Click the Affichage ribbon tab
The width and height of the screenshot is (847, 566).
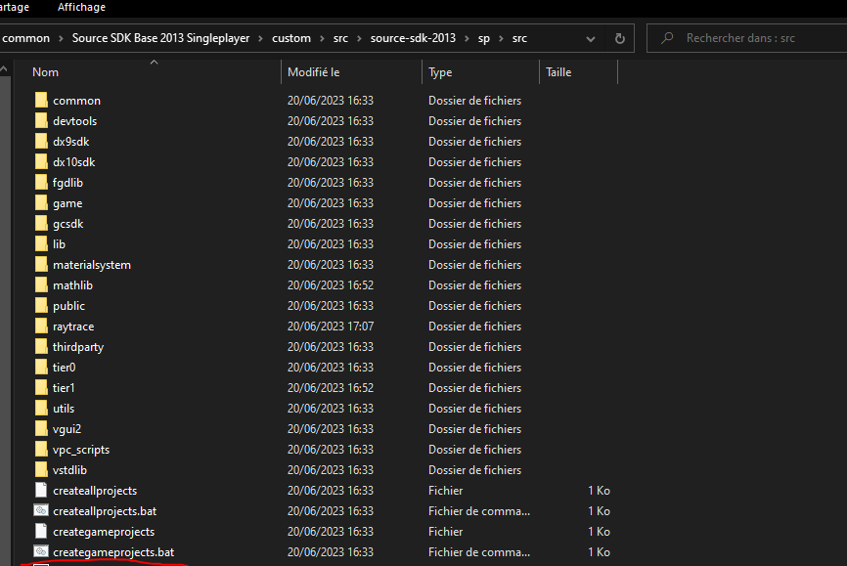(82, 8)
